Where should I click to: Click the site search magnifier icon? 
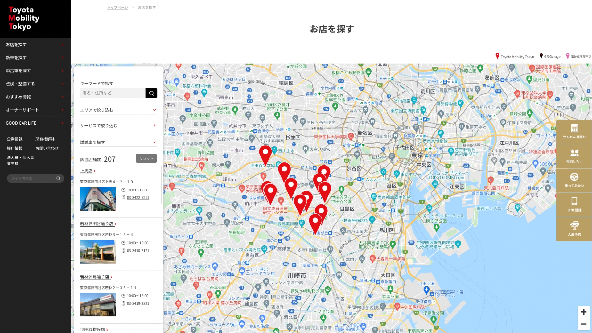[58, 179]
